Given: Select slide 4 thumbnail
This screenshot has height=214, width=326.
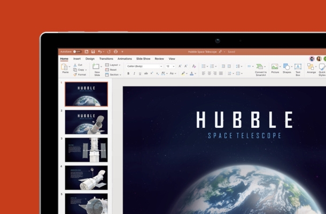Looking at the screenshot, I should coord(86,178).
